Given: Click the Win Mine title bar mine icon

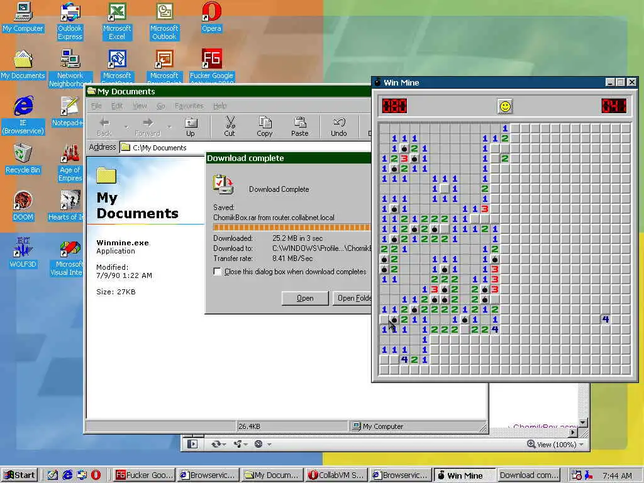Looking at the screenshot, I should 377,82.
